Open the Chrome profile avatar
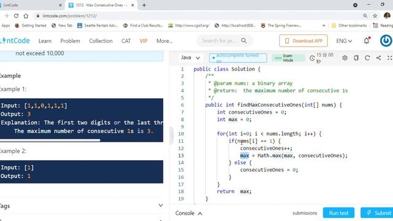 coord(387,16)
